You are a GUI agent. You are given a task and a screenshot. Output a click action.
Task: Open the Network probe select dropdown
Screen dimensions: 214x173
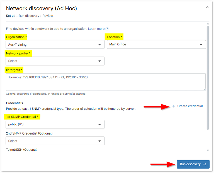point(55,61)
